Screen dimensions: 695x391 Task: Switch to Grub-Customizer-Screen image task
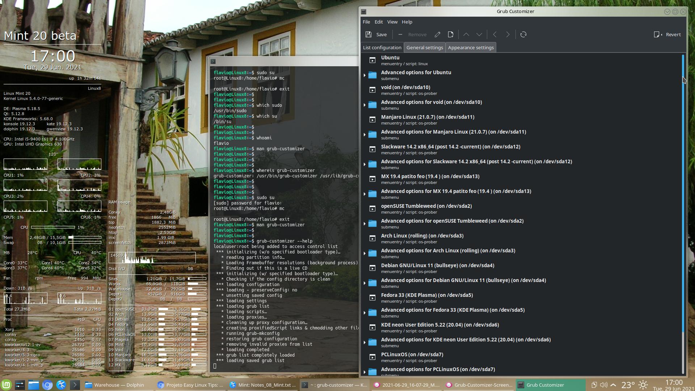click(479, 385)
